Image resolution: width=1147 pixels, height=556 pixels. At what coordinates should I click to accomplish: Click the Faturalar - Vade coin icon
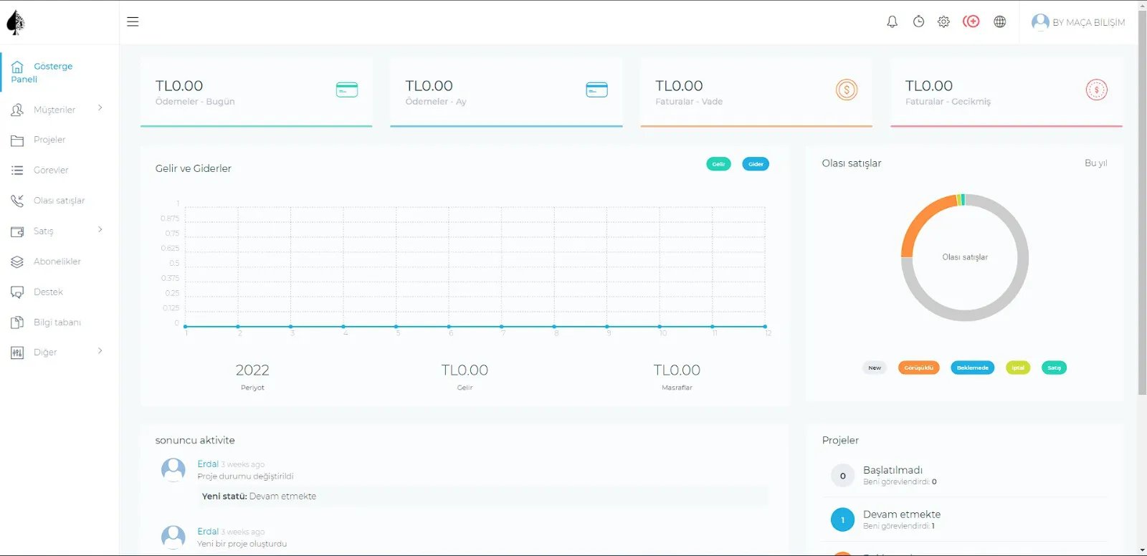click(x=846, y=90)
